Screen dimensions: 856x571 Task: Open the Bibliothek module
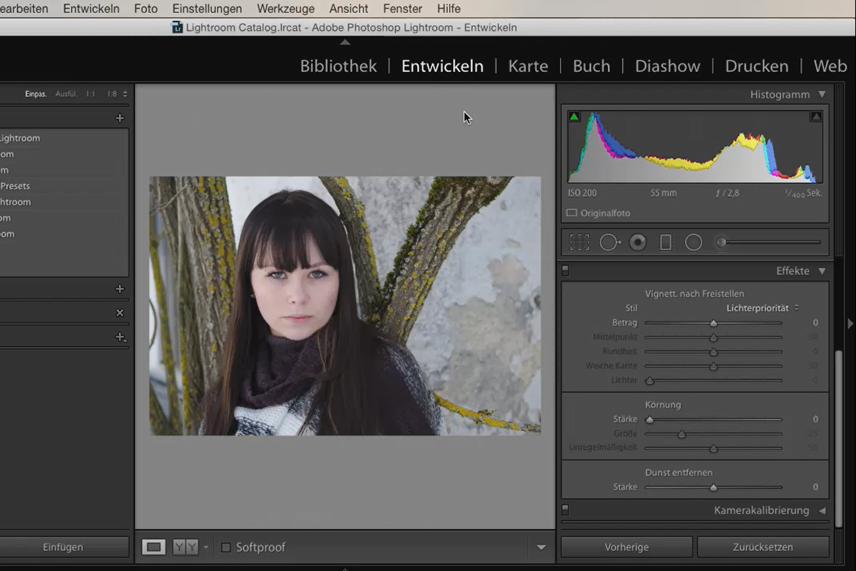click(x=338, y=66)
